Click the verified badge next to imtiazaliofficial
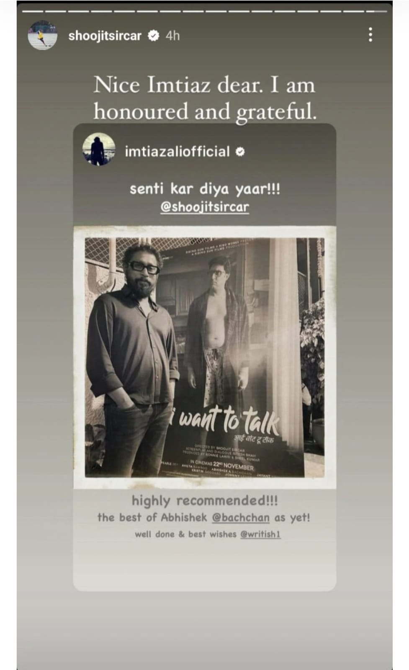This screenshot has height=670, width=409. tap(240, 152)
